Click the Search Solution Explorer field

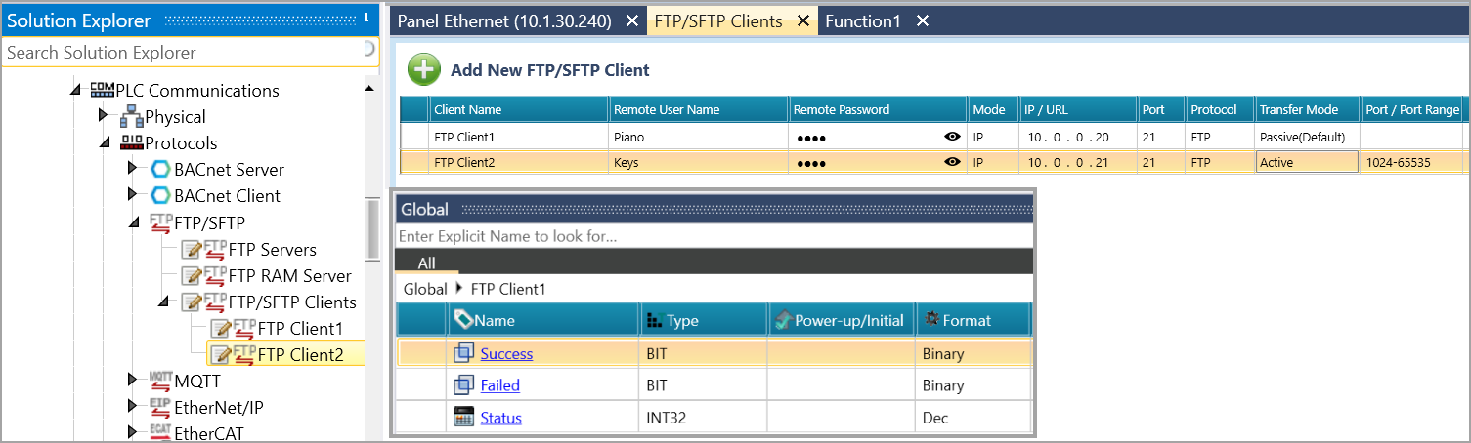[181, 53]
